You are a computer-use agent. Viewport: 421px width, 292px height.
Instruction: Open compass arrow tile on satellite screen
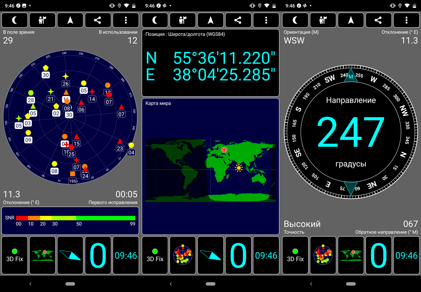(70, 255)
